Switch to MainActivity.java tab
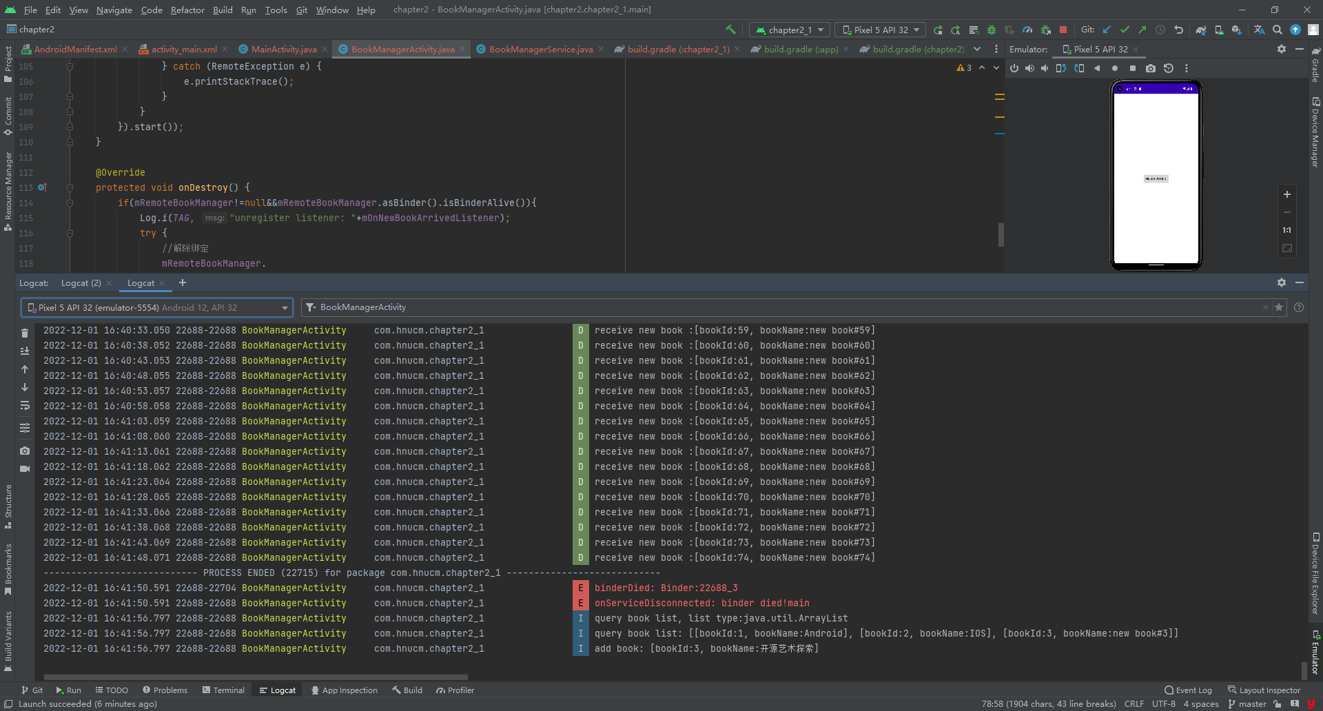This screenshot has width=1323, height=711. click(x=284, y=49)
